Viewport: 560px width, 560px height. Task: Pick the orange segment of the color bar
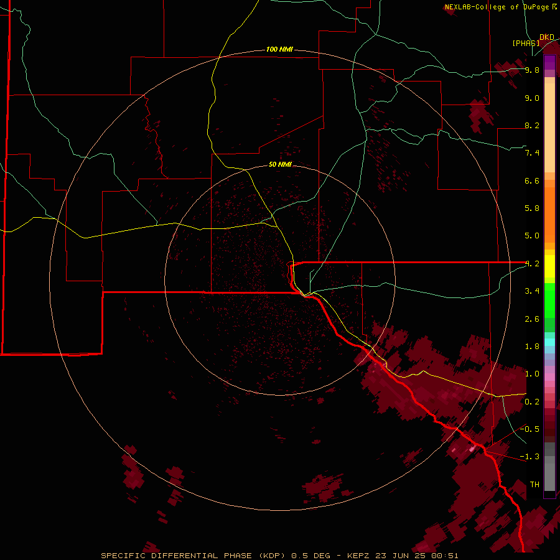pyautogui.click(x=549, y=215)
